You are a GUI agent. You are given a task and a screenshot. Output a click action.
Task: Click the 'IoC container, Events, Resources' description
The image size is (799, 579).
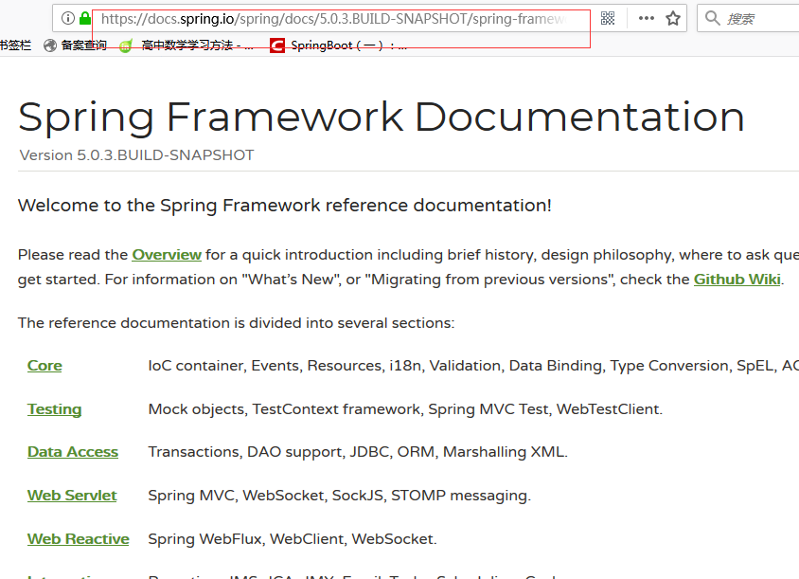(x=473, y=365)
